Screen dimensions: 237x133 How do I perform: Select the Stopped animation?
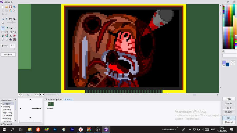[x=7, y=104]
